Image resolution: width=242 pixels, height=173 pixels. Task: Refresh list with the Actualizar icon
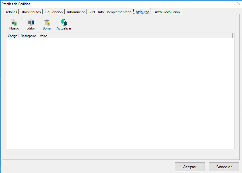(x=64, y=23)
